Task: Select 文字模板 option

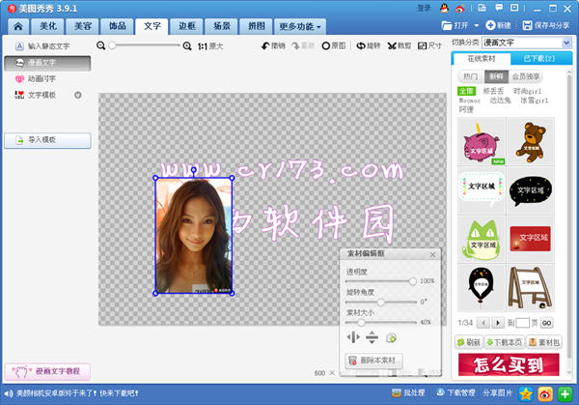Action: (x=36, y=95)
